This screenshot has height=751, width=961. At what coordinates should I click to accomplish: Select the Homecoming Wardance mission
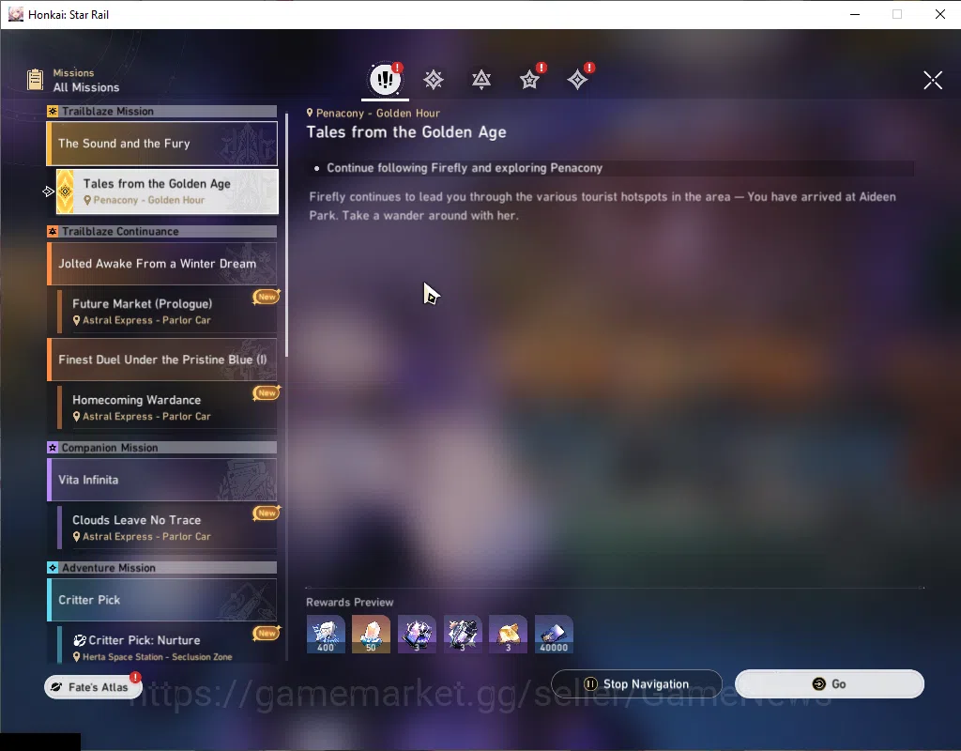click(167, 407)
